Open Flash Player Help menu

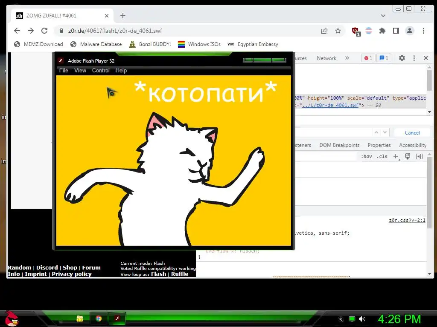tap(121, 70)
